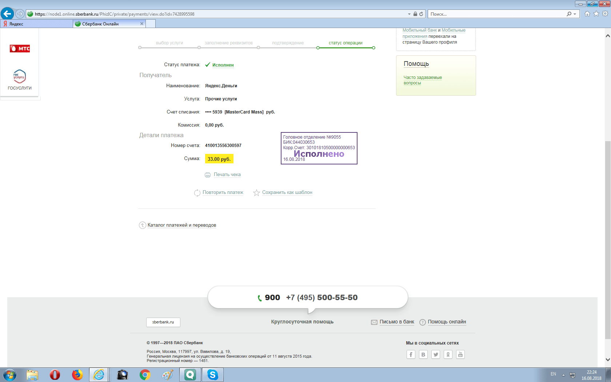This screenshot has height=382, width=611.
Task: Open Favorites with the star icon
Action: (x=596, y=14)
